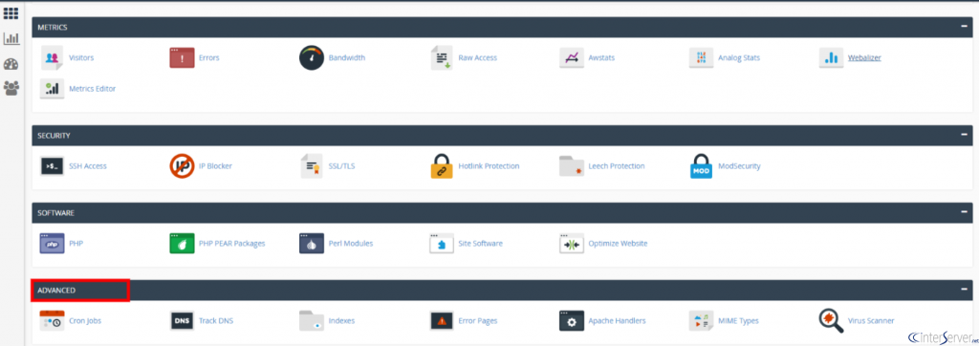This screenshot has width=979, height=346.
Task: Open the sidebar dashboard palette icon
Action: tap(11, 64)
